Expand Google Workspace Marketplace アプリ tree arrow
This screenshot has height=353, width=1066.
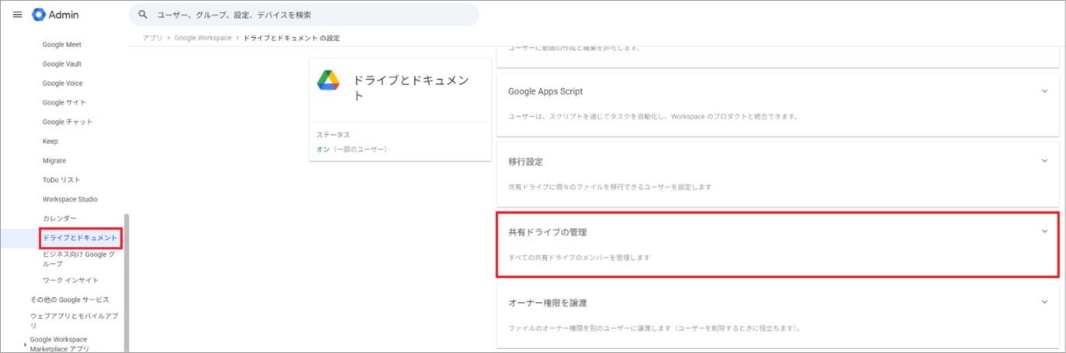point(26,344)
